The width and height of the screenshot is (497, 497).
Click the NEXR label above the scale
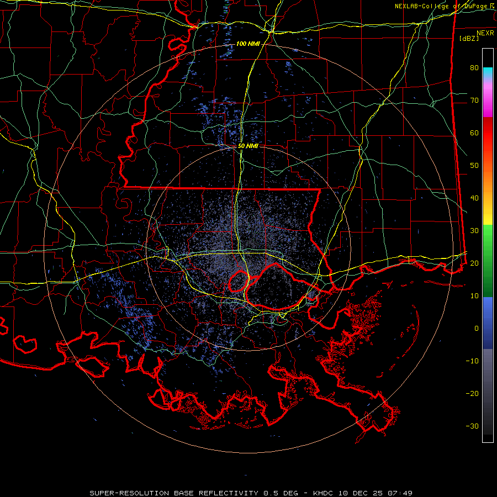(485, 33)
